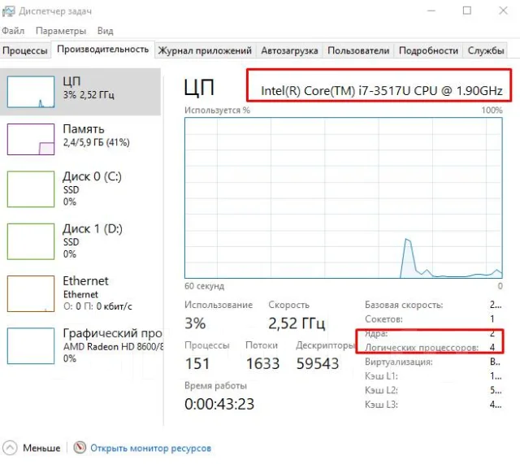Select Диск 0 (C:) graph thumbnail

click(31, 189)
